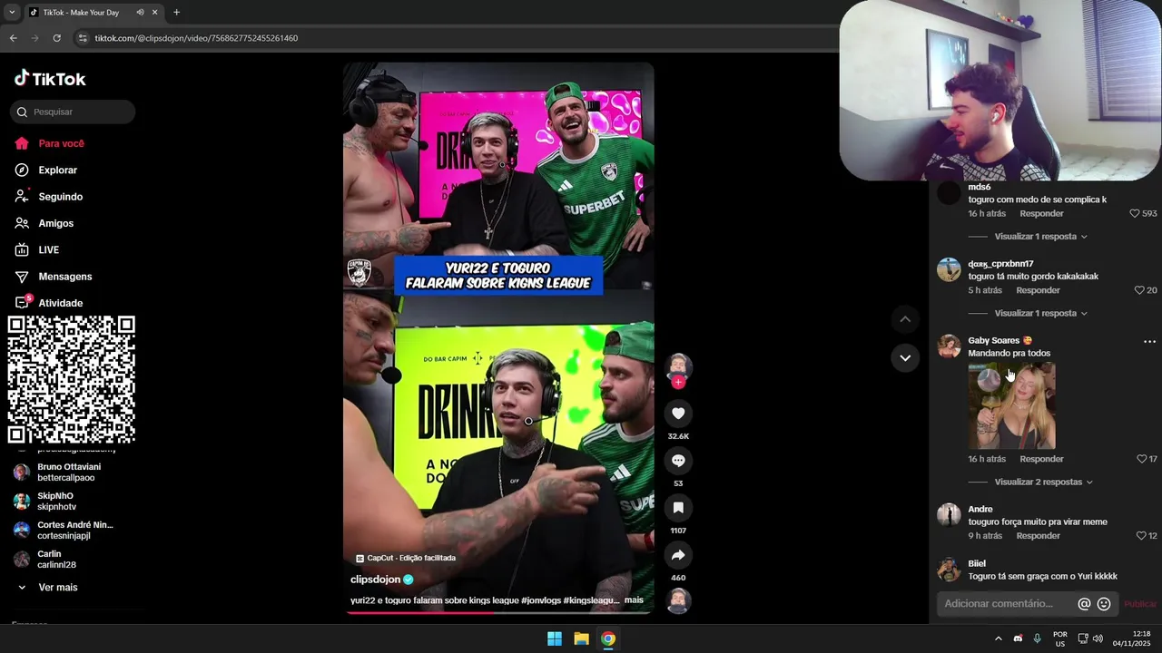This screenshot has height=653, width=1162.
Task: Like the 'toguro tá muito gordo' comment
Action: click(1139, 290)
